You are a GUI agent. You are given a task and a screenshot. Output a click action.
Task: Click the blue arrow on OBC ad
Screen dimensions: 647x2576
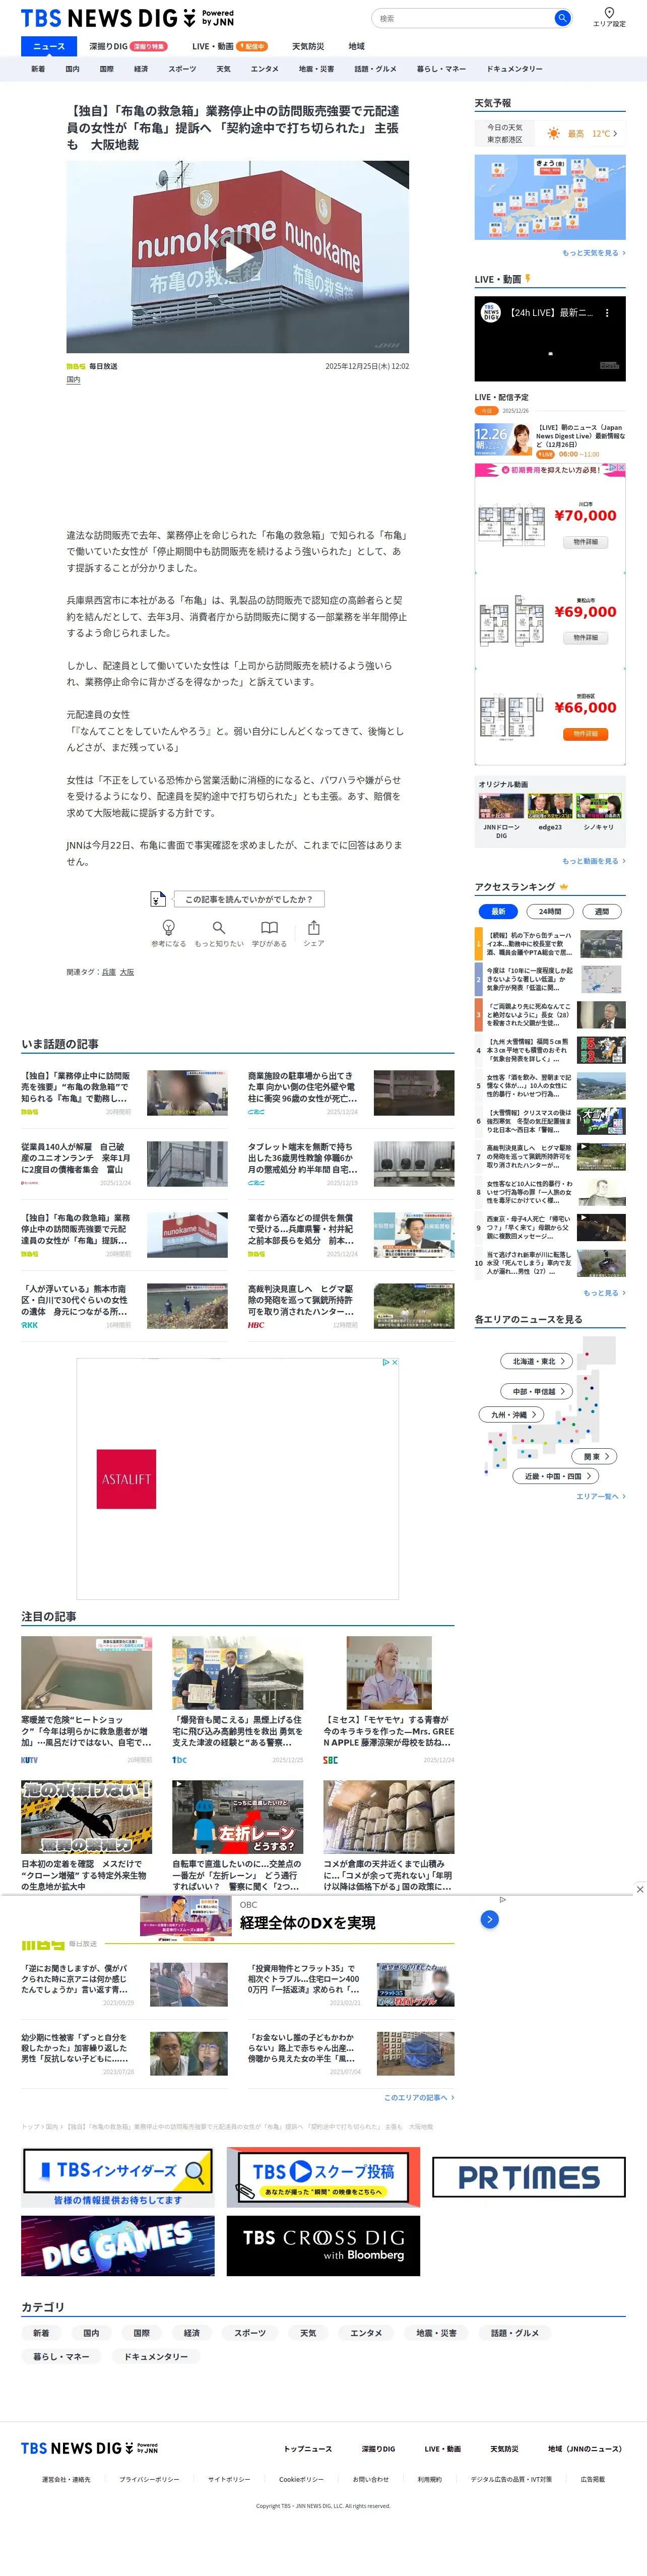[x=489, y=1919]
